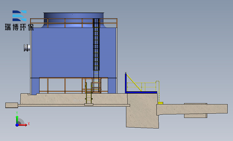Screen dimensions: 233x141
Task: Select the tall blue post on right platform
Action: tap(126, 83)
